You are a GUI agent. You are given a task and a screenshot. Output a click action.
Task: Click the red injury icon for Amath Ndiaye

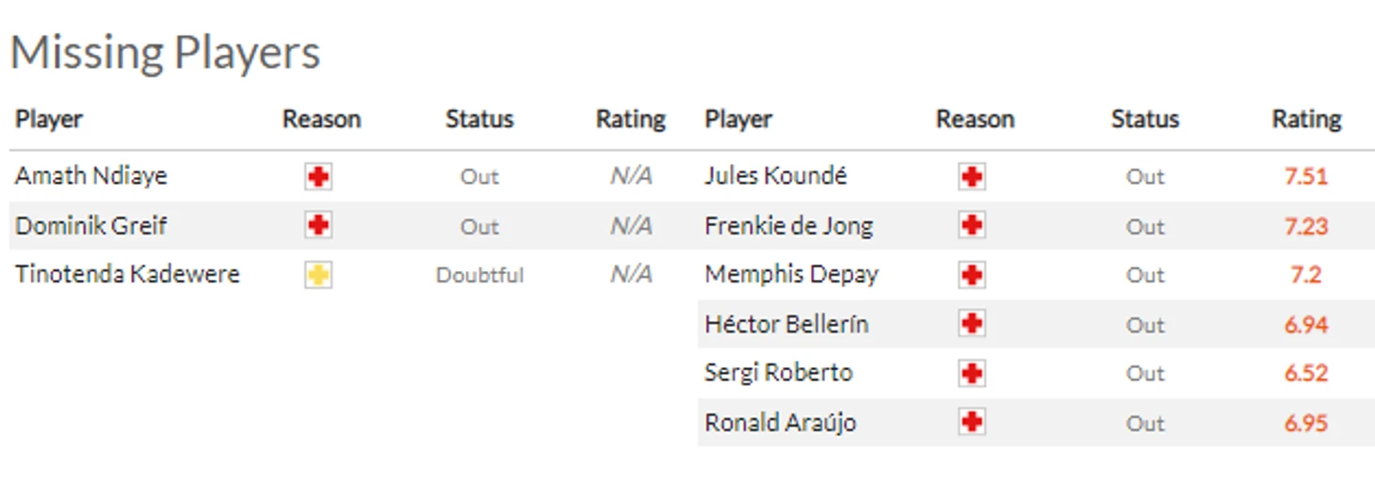(x=318, y=177)
